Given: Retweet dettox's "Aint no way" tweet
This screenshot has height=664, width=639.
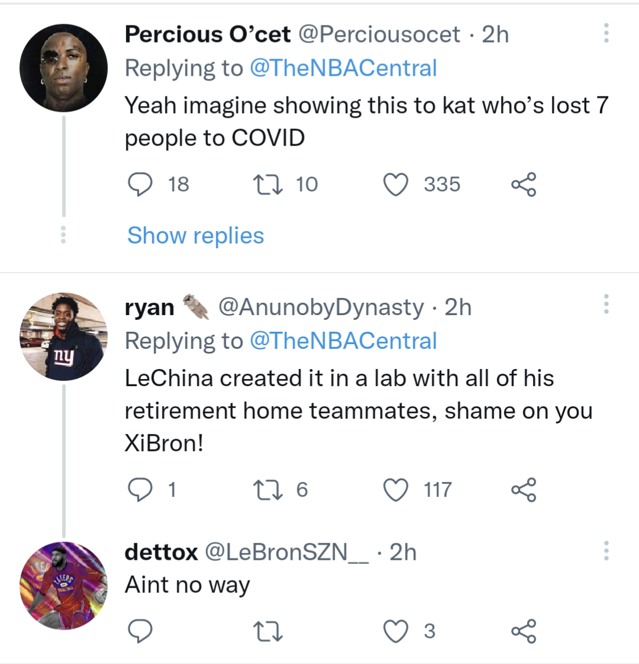Looking at the screenshot, I should (x=268, y=631).
